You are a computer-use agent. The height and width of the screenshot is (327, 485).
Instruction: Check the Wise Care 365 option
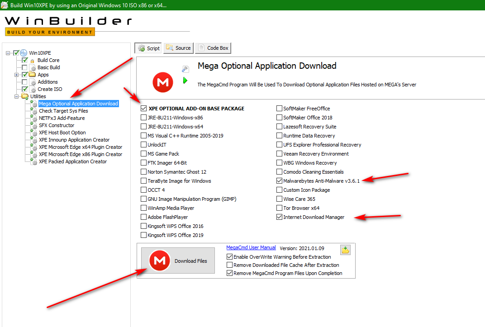279,199
